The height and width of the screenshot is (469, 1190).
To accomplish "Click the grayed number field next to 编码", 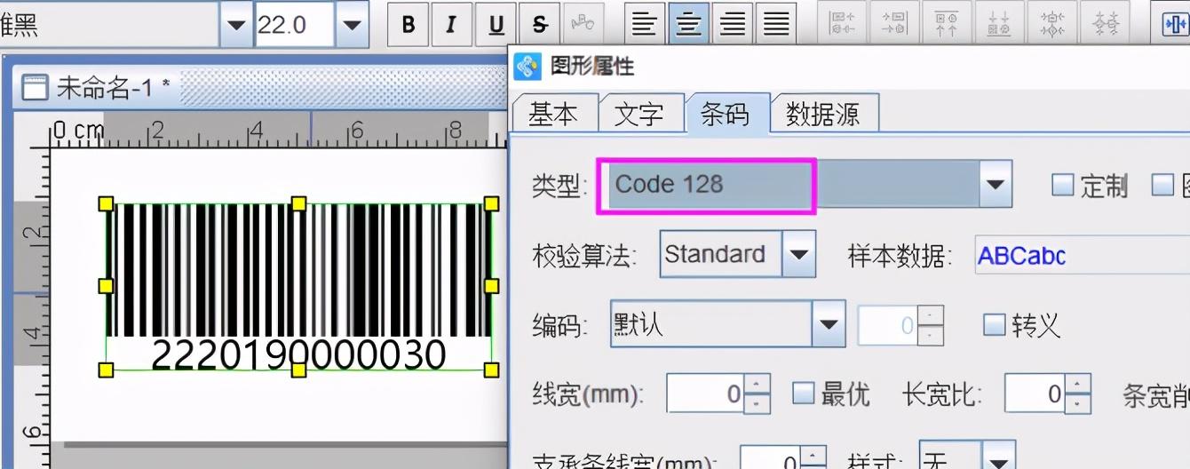I will (x=888, y=326).
